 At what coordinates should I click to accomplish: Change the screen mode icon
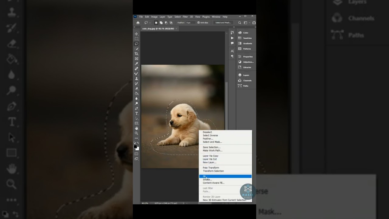click(136, 159)
